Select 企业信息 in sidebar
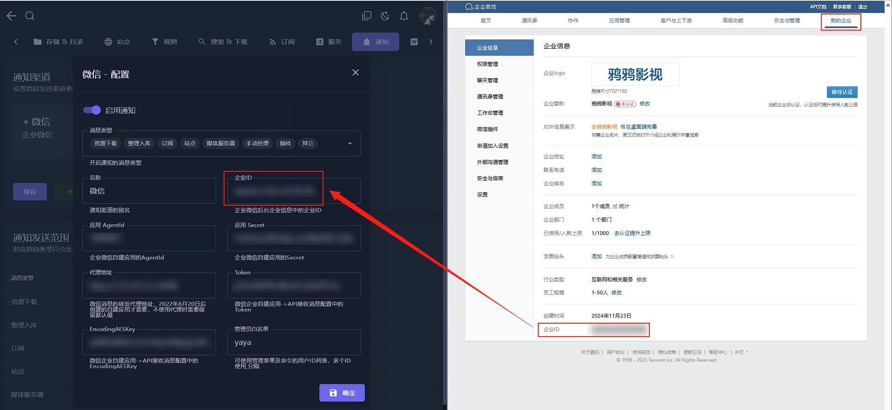This screenshot has height=410, width=892. point(499,48)
